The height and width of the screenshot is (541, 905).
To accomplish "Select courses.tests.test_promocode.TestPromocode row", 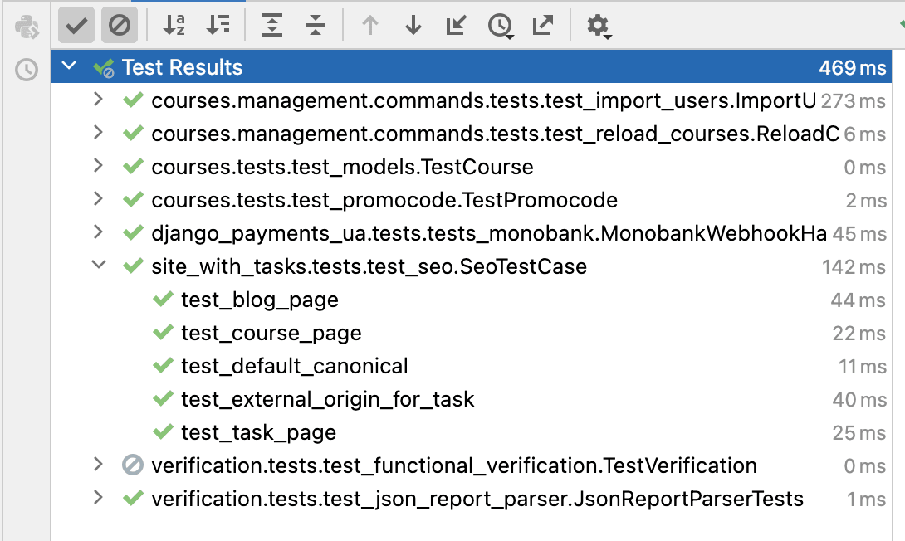I will pyautogui.click(x=384, y=200).
